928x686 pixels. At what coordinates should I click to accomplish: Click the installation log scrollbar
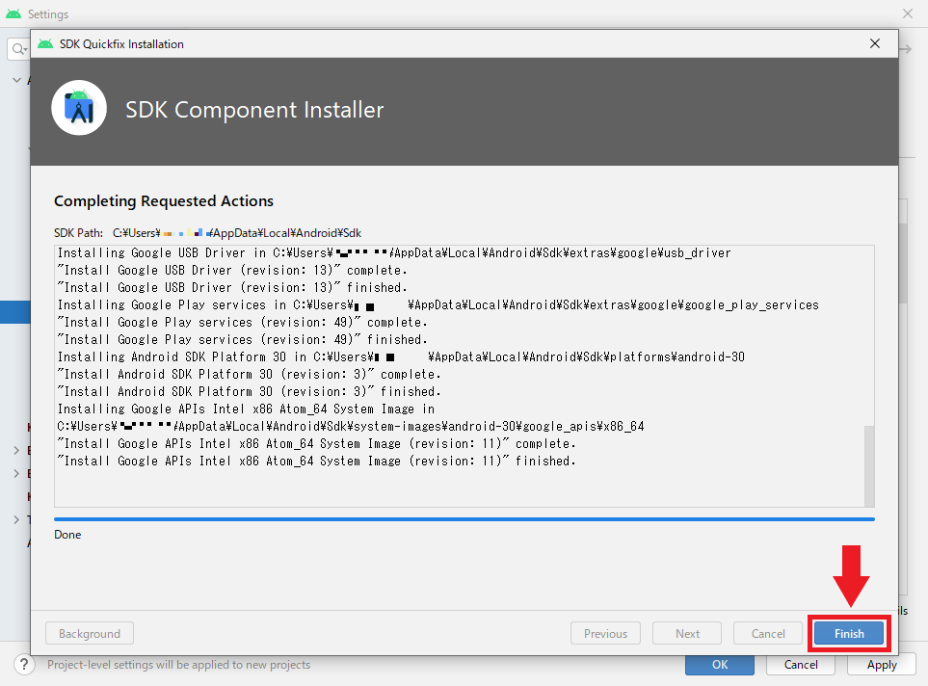point(869,465)
